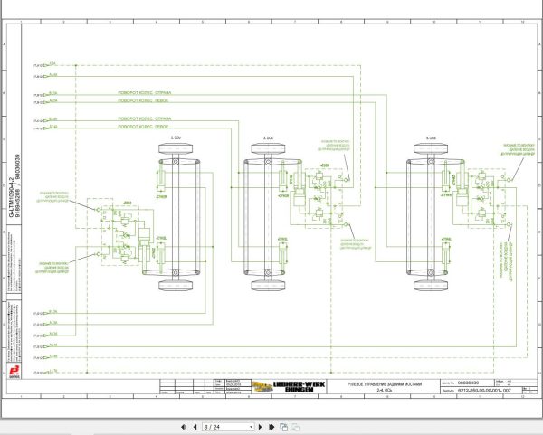
Task: Select the drawing title РУЛЕВОЕ УПРАВЛЕНИЕ ЗАДНИМИ МОСТАМИ
Action: (385, 384)
